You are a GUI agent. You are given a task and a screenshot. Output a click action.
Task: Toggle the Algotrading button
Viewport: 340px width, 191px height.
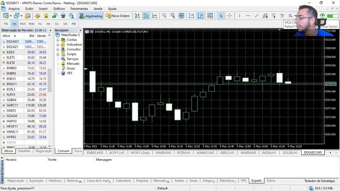point(91,16)
